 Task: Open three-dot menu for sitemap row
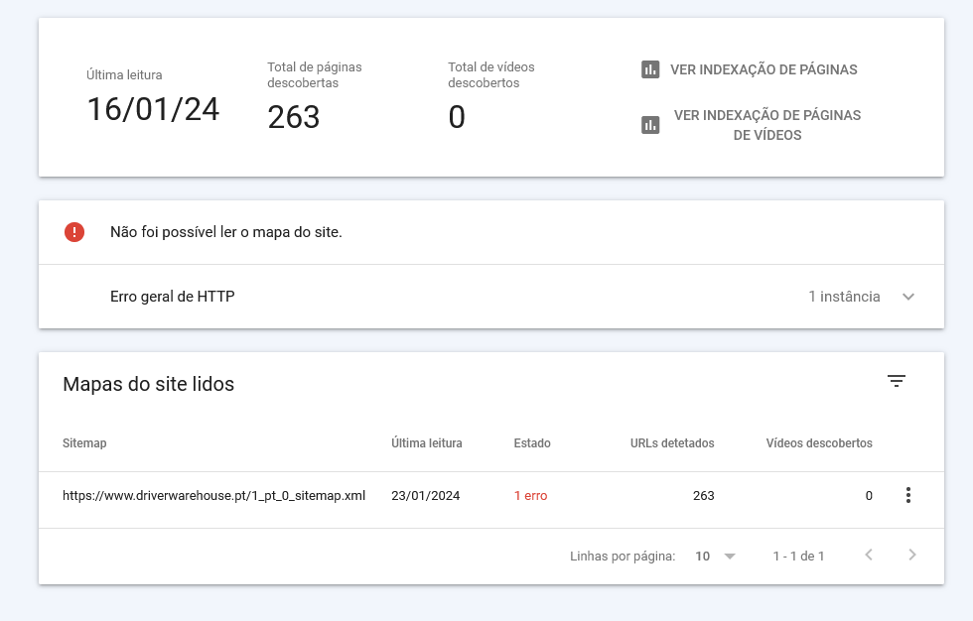pyautogui.click(x=907, y=495)
